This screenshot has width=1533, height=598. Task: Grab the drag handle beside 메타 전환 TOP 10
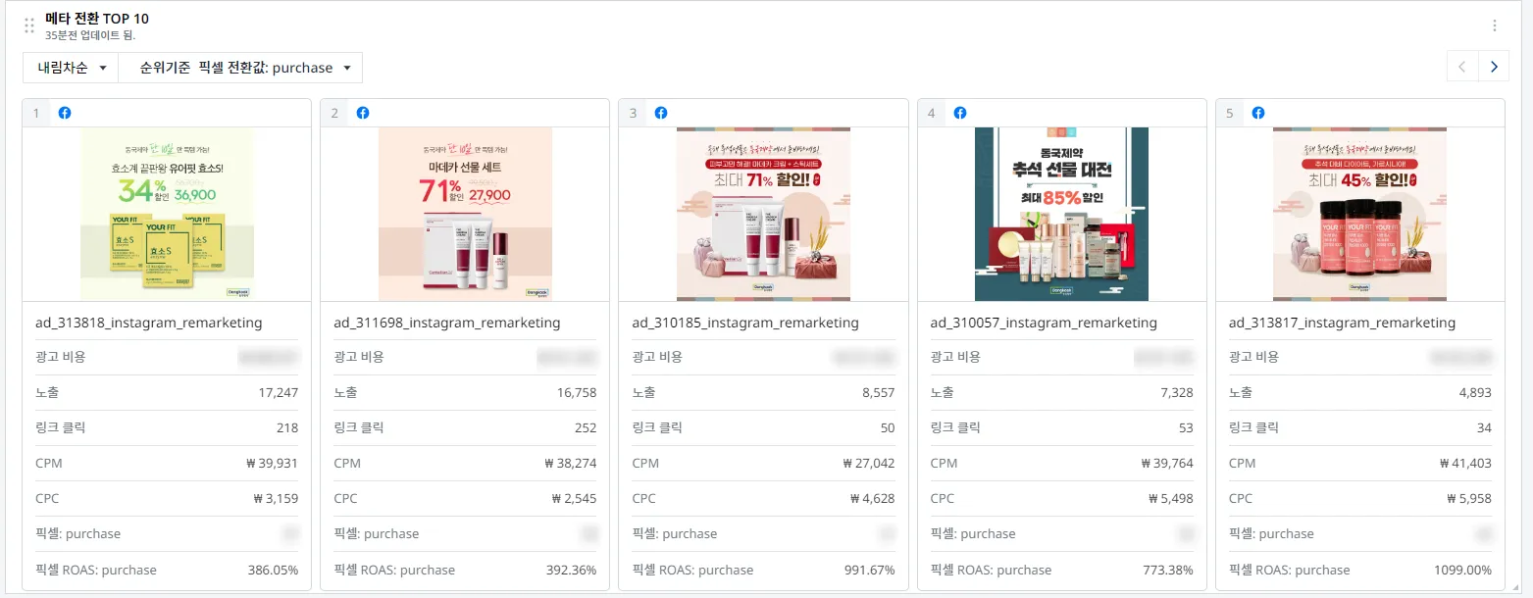[29, 25]
